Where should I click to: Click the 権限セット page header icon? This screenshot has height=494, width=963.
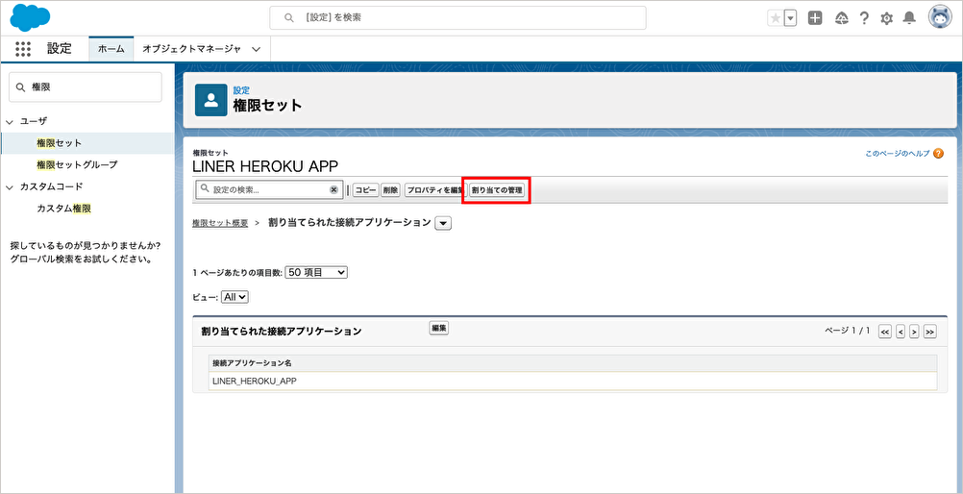tap(211, 100)
